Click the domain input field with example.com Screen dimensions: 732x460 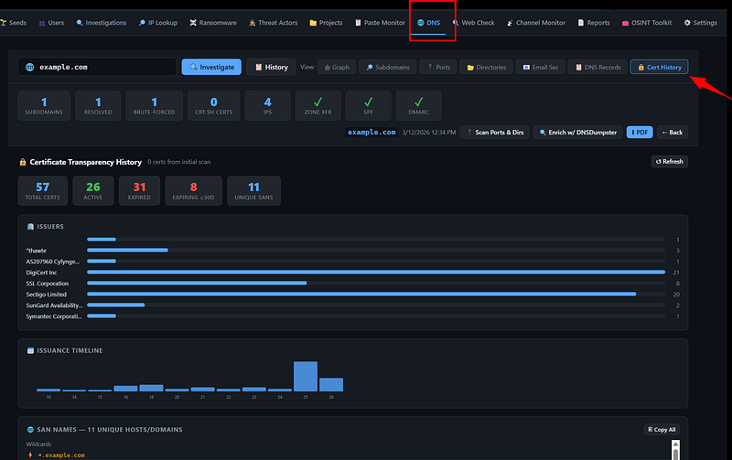[x=97, y=67]
